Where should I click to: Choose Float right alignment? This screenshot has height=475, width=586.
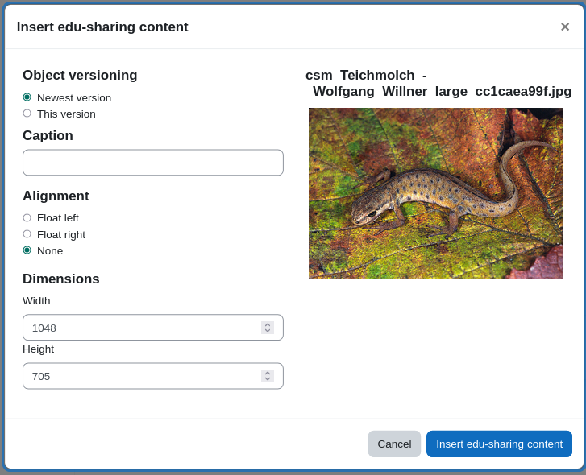(x=27, y=234)
